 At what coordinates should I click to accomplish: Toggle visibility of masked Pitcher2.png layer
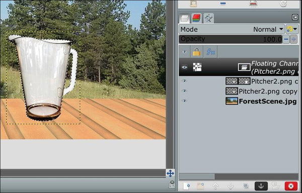point(184,81)
